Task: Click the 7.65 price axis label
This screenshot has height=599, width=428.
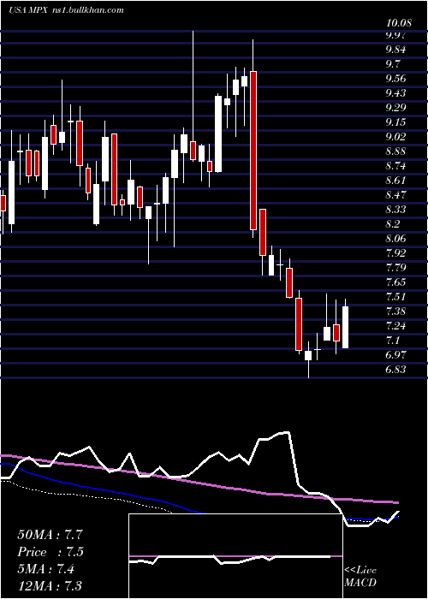Action: (x=397, y=282)
